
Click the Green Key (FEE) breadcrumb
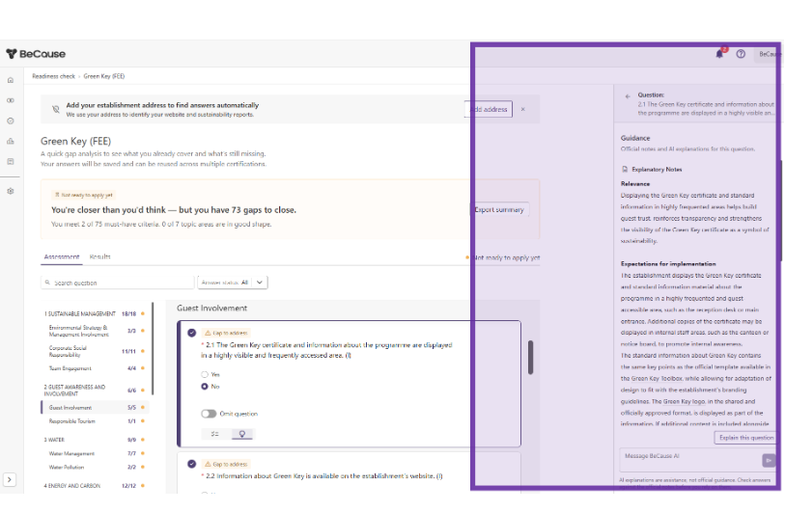click(x=104, y=76)
